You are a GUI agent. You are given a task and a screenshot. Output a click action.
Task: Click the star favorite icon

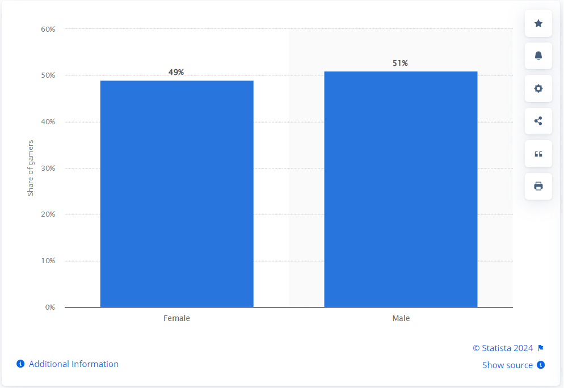[538, 23]
